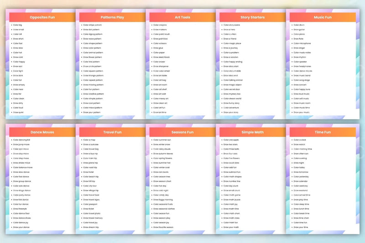The height and width of the screenshot is (243, 365).
Task: Select "Draw favorite season" in Seasons Fun
Action: click(163, 227)
